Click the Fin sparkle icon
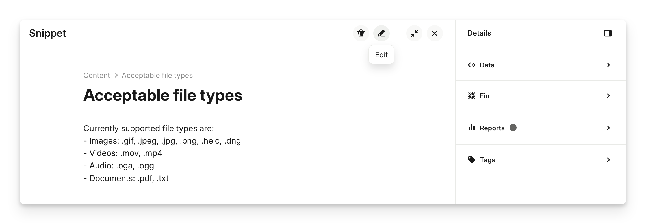Viewport: 646px width, 224px height. [472, 96]
